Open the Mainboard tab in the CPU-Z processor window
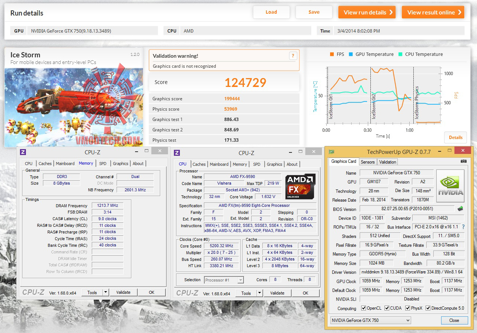This screenshot has height=333, width=477. pos(219,164)
